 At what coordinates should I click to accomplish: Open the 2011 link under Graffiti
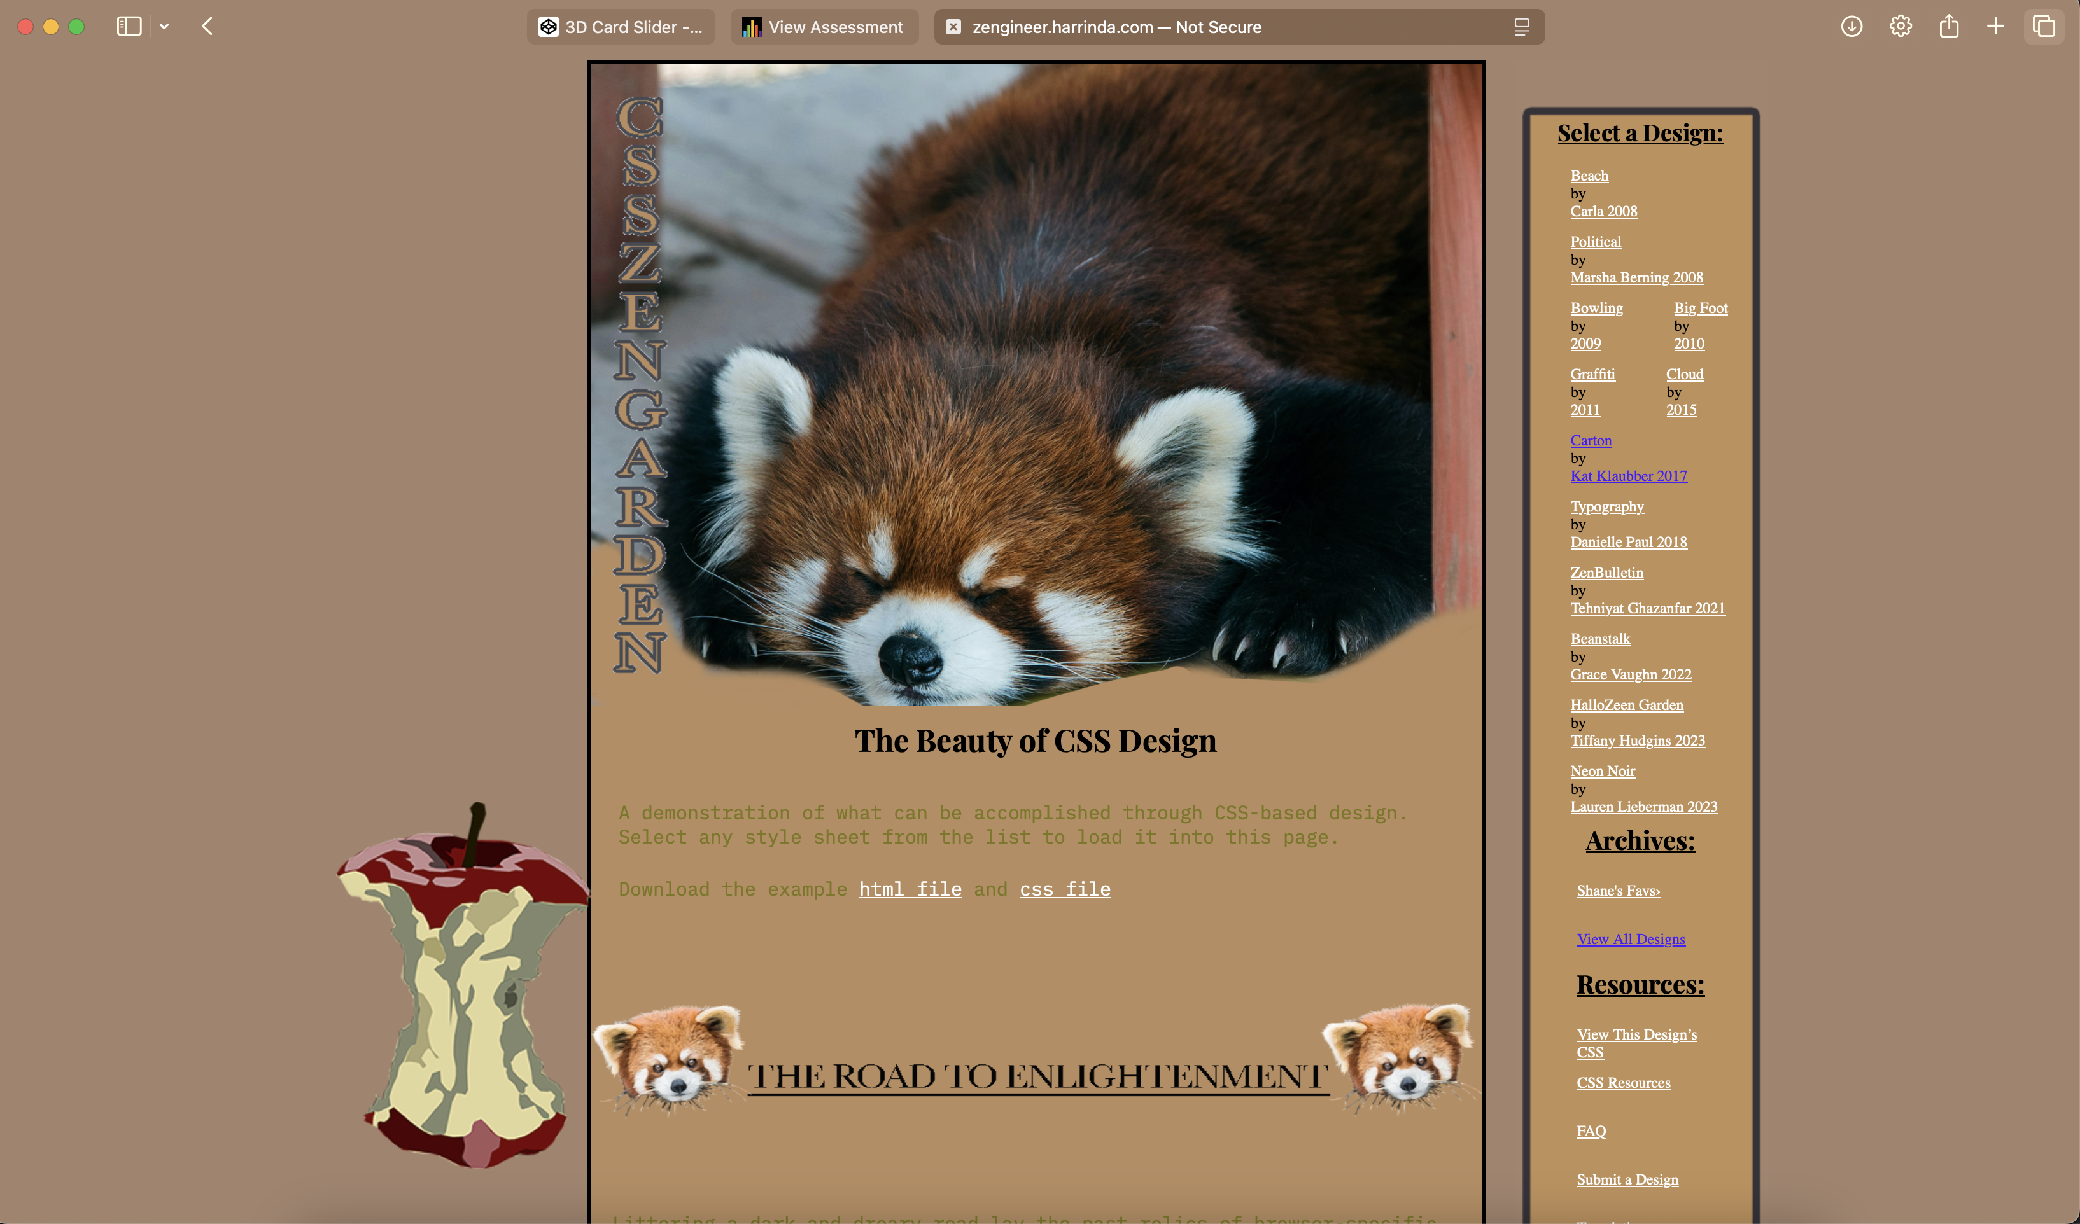click(x=1585, y=409)
